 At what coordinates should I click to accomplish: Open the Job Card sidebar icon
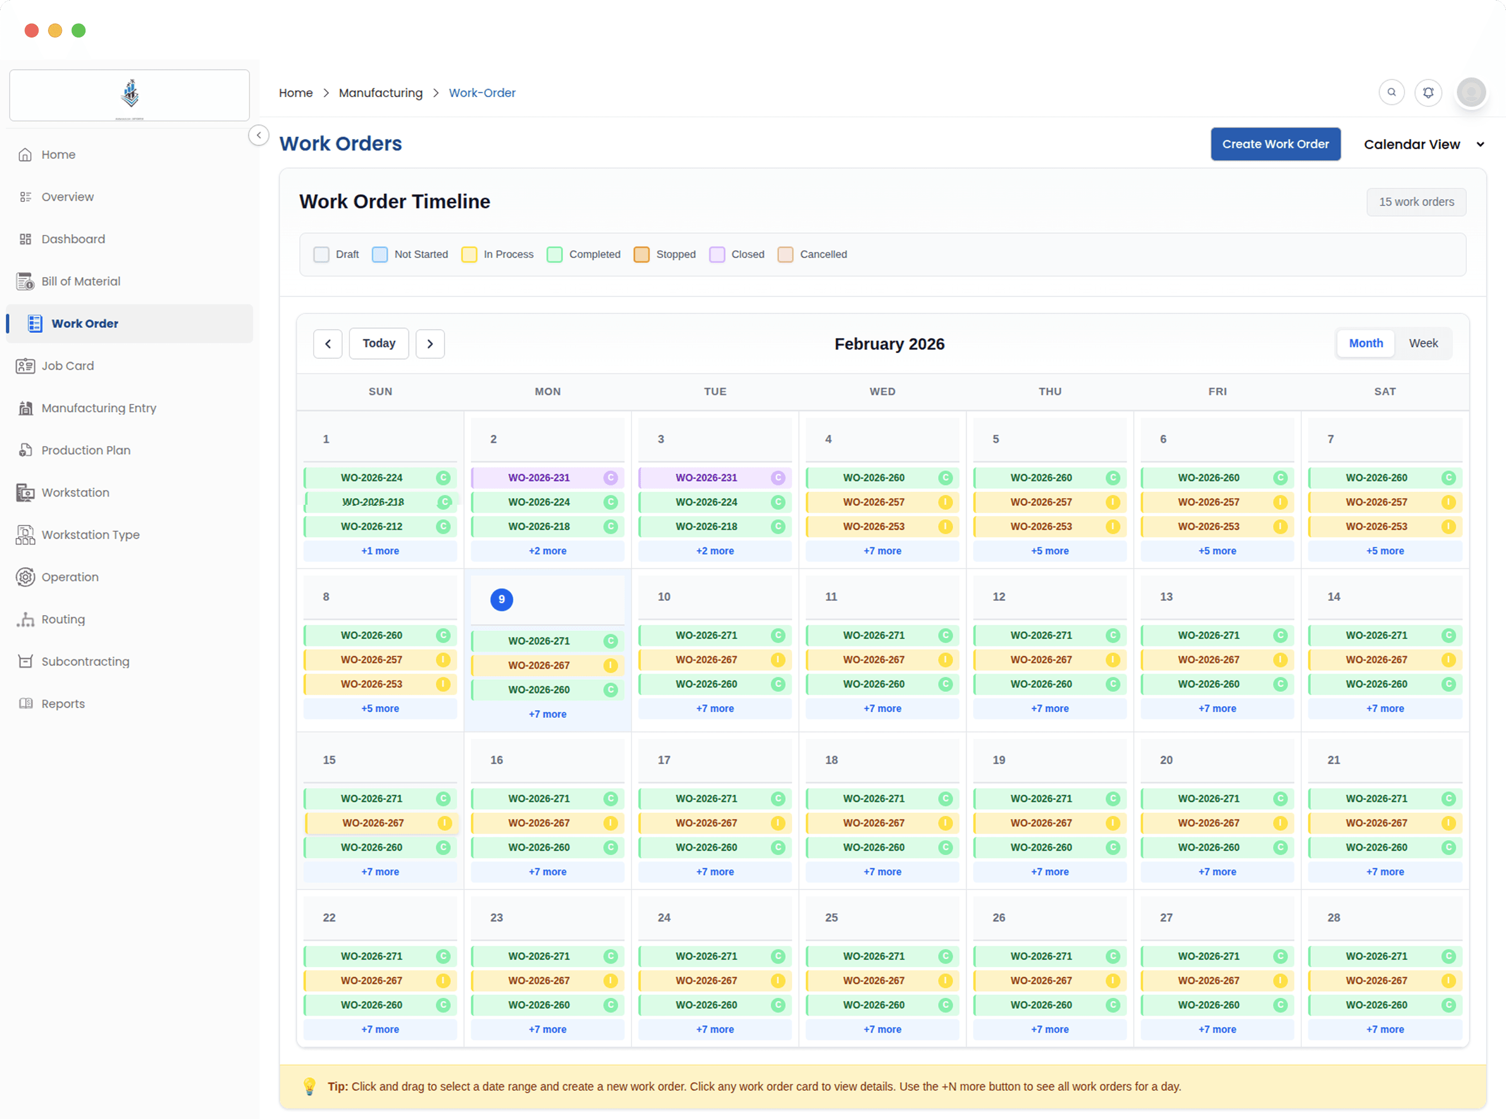coord(25,366)
